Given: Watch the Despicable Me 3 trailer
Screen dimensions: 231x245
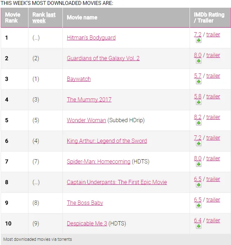Looking at the screenshot, I should coord(213,220).
